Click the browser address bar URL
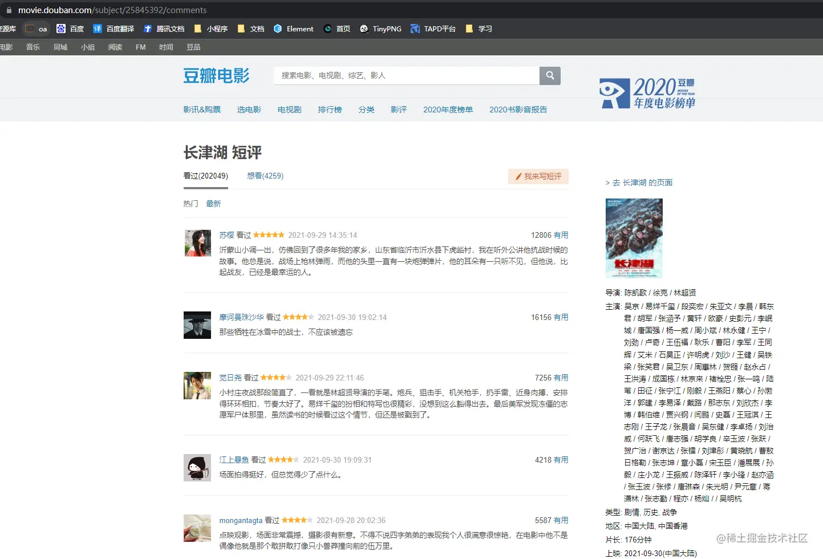Screen dimensions: 823x559 click(x=112, y=10)
